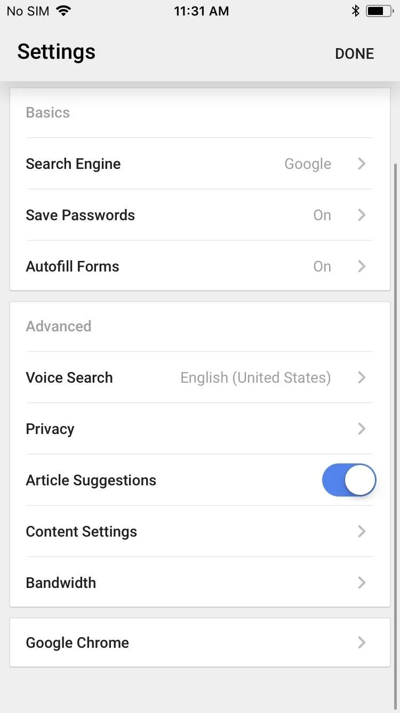Open Search Engine Google selector
This screenshot has width=400, height=713.
[200, 164]
